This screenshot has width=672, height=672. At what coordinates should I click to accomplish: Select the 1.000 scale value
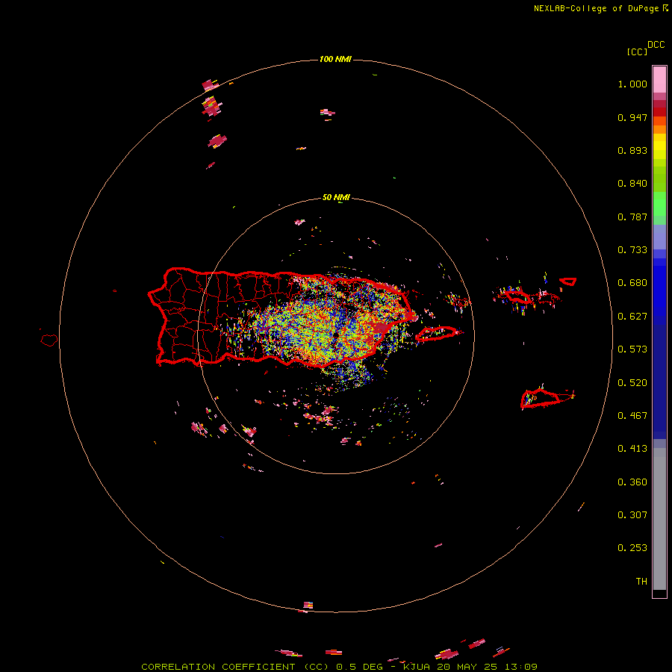pos(632,84)
